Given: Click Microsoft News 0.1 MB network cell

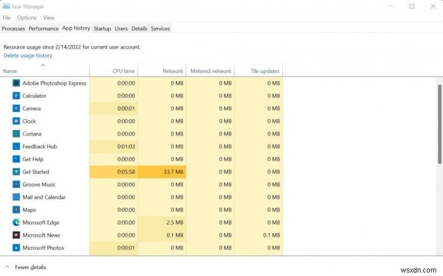Looking at the screenshot, I should (x=162, y=235).
